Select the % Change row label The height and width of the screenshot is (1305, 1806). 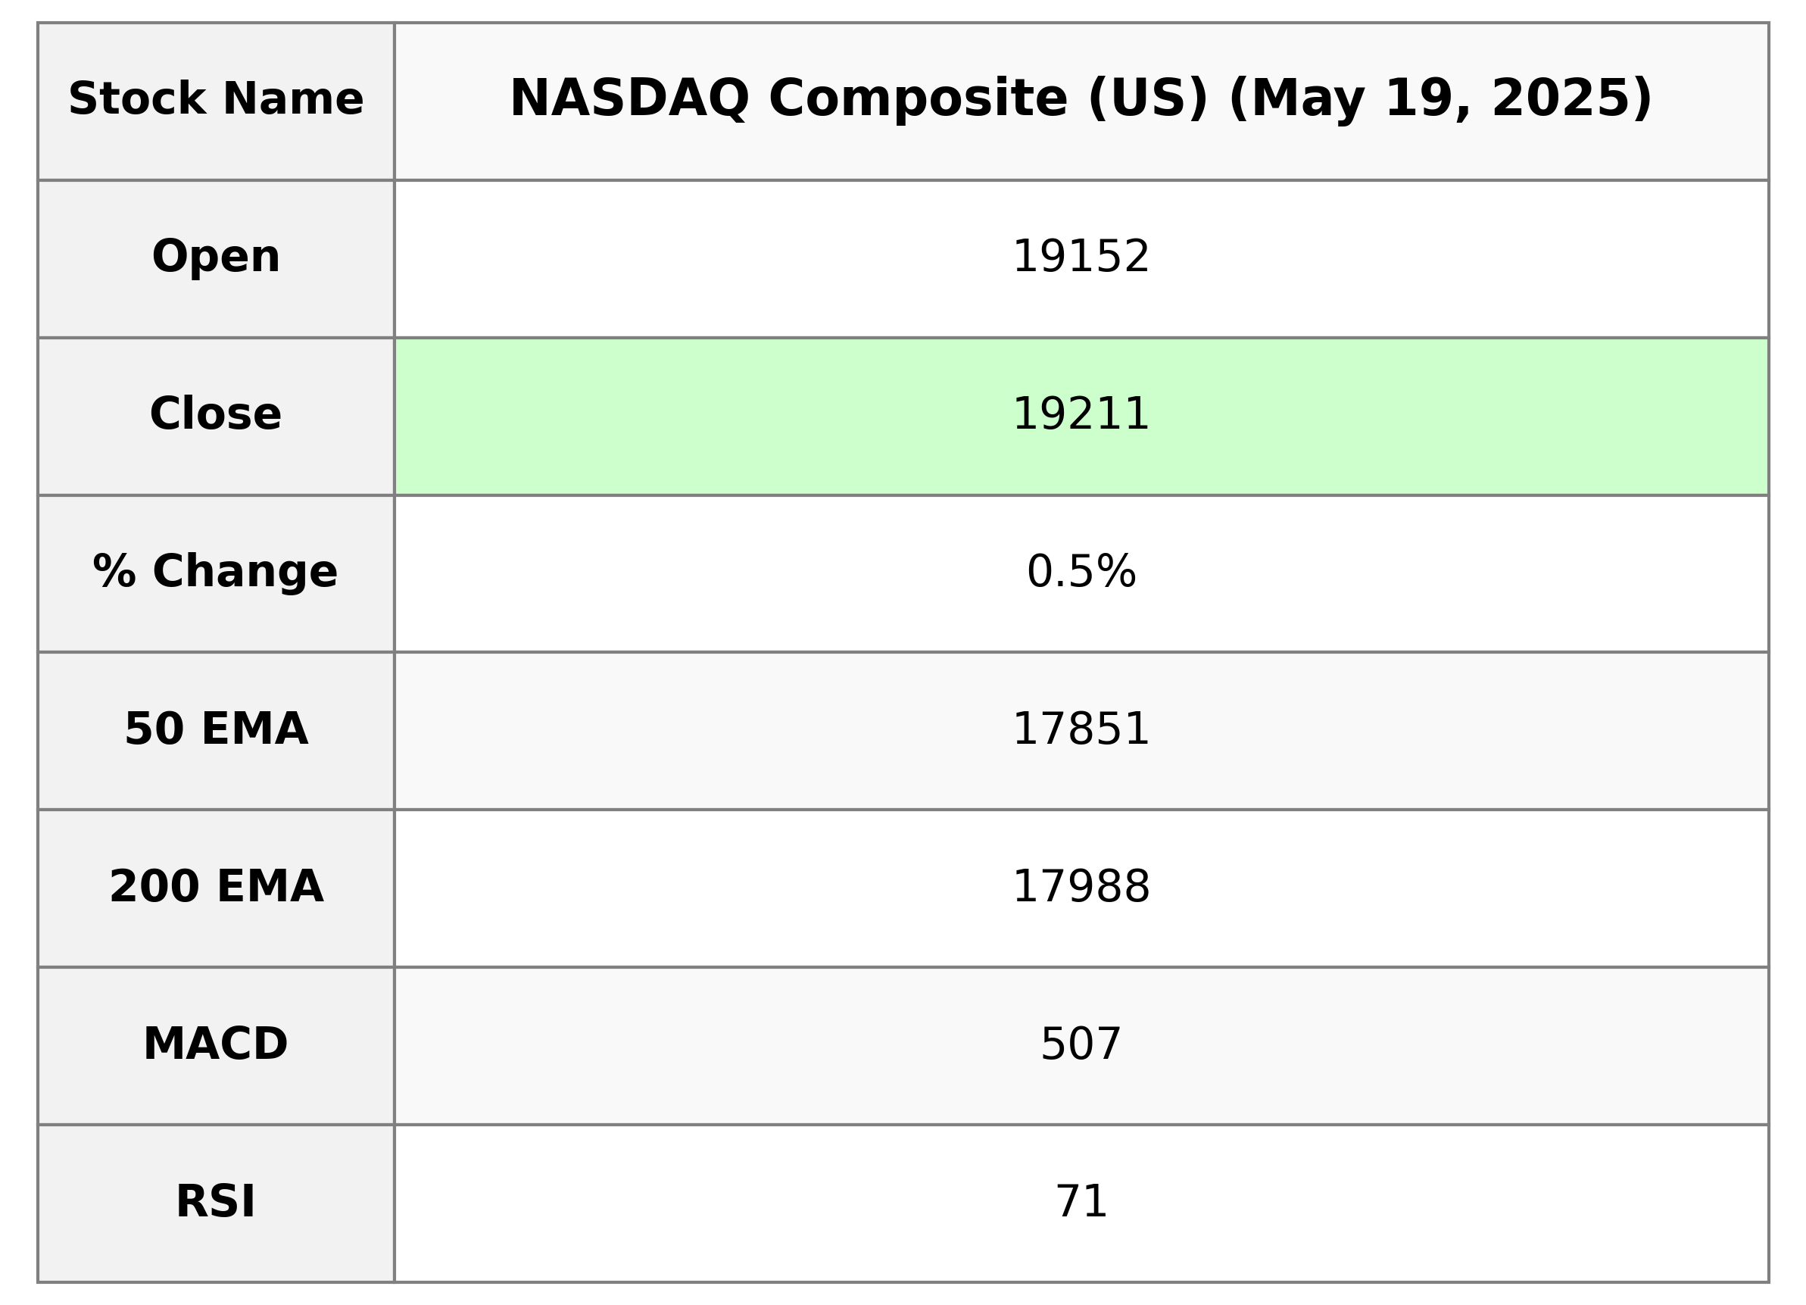click(x=216, y=572)
